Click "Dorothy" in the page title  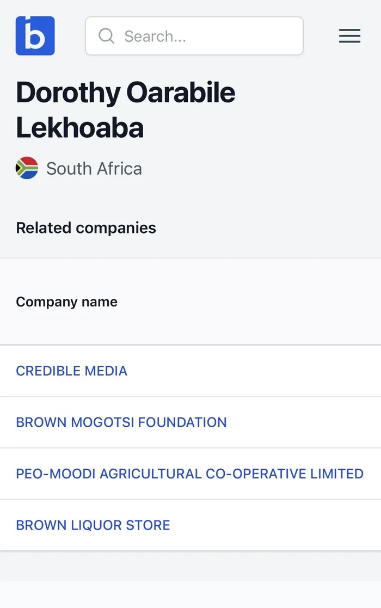click(68, 93)
